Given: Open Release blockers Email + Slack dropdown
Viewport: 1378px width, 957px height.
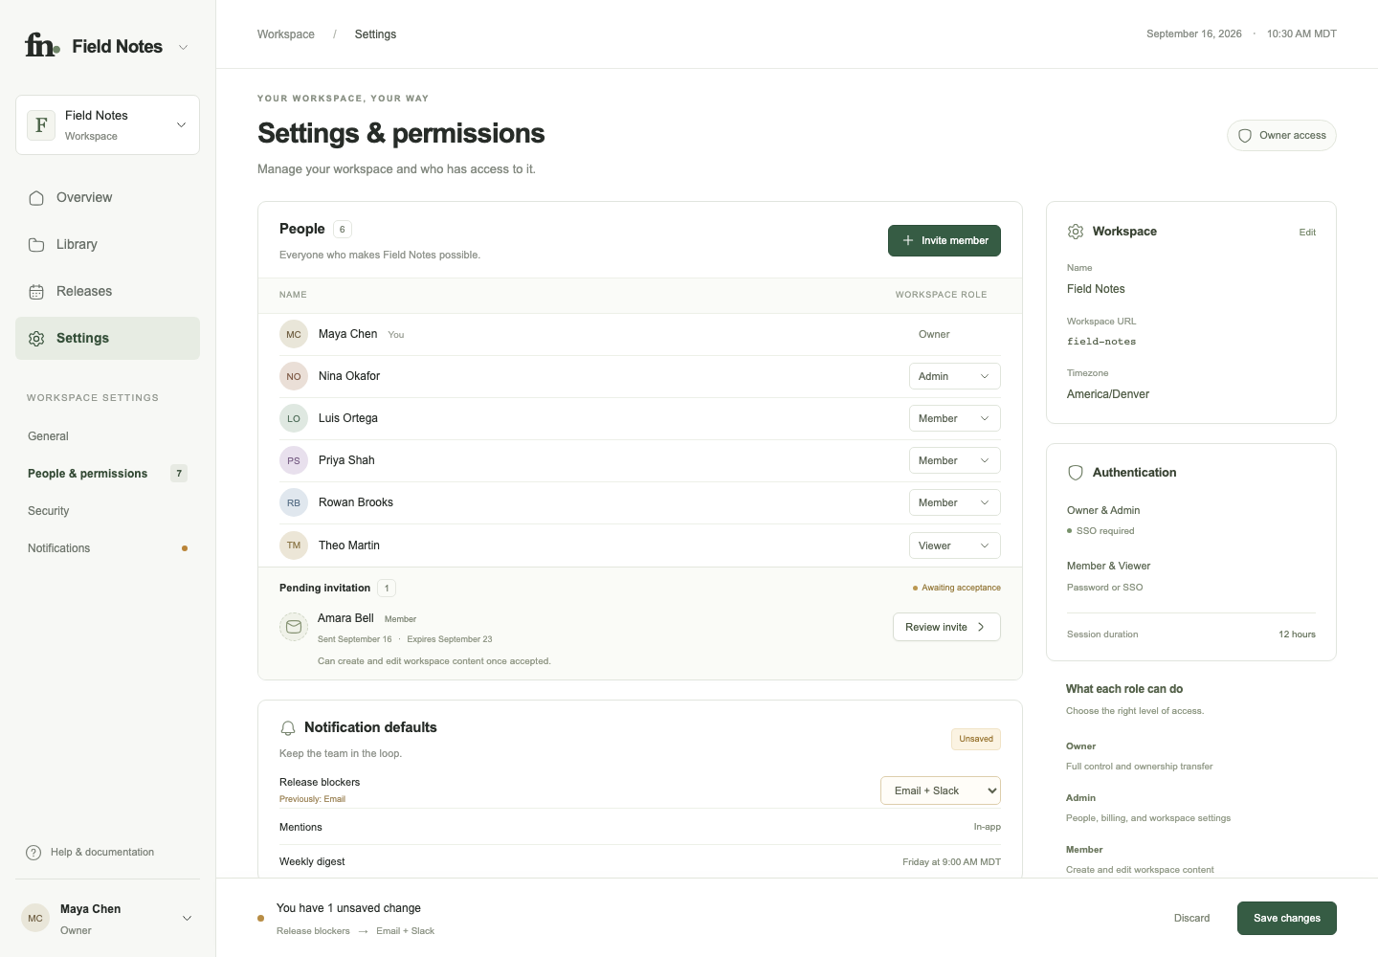Looking at the screenshot, I should 941,790.
